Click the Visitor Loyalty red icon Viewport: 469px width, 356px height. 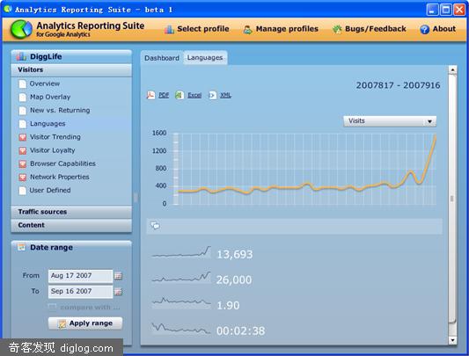pyautogui.click(x=22, y=150)
